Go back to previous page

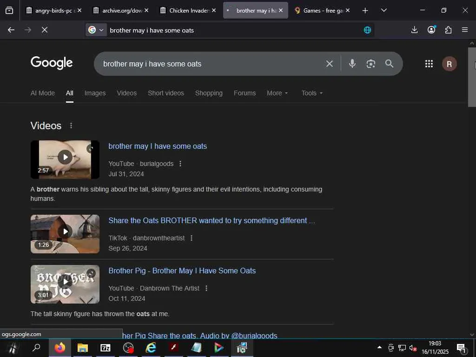click(11, 30)
